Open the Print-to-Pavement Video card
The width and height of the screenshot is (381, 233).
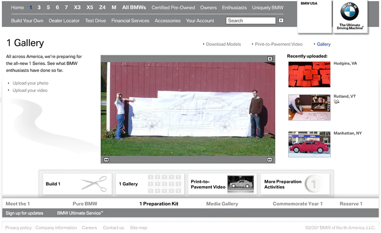[x=223, y=184]
